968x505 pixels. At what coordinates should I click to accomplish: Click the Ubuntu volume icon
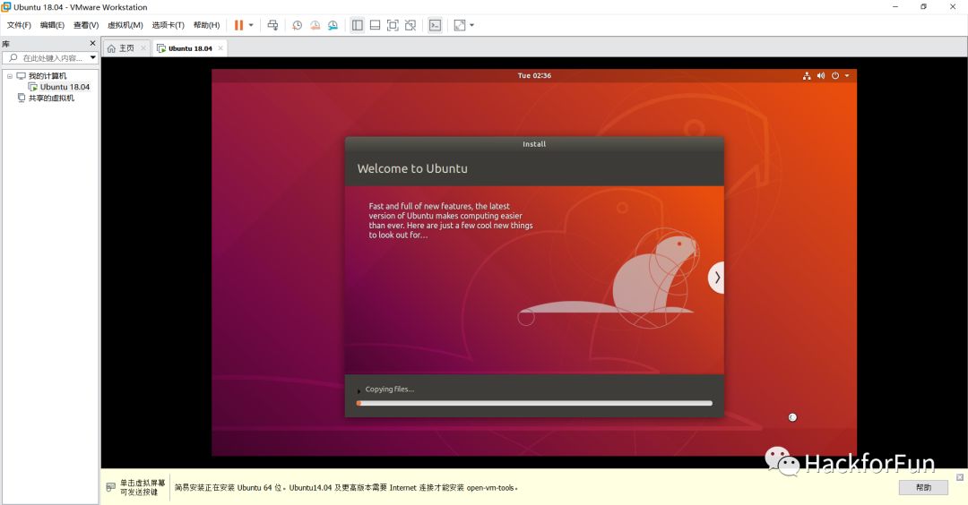click(x=820, y=76)
